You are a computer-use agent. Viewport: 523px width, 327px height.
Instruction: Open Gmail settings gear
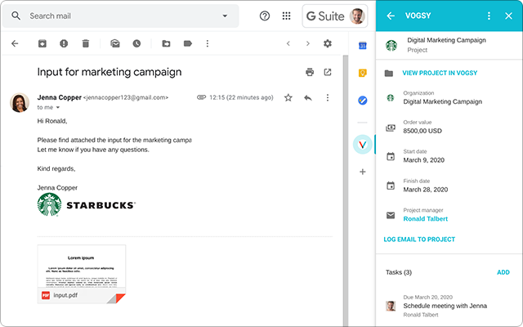(328, 43)
